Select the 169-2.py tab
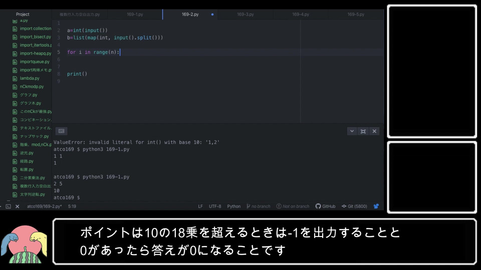This screenshot has width=481, height=270. click(190, 14)
